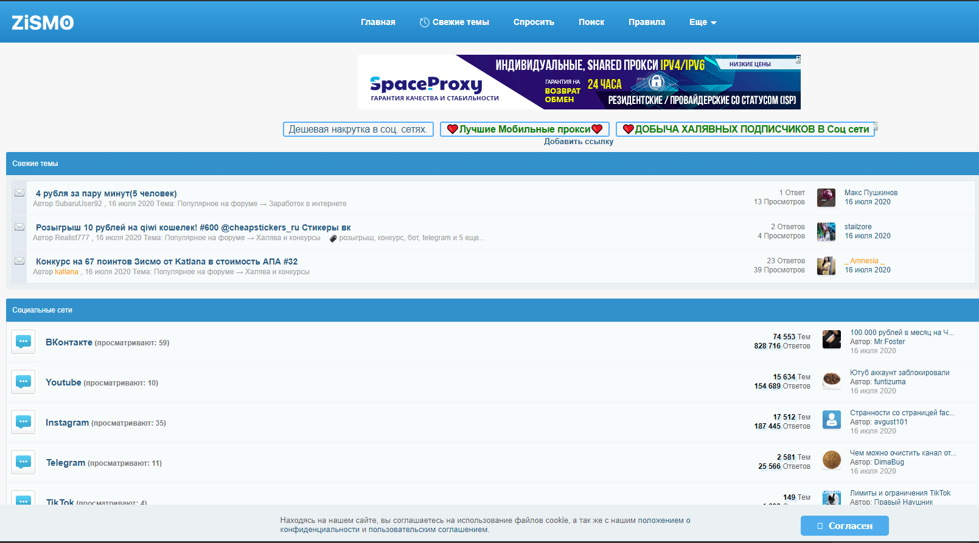Click envelope icon for 'Конкурс на 67 поинтов' topic
The width and height of the screenshot is (979, 543).
click(19, 261)
